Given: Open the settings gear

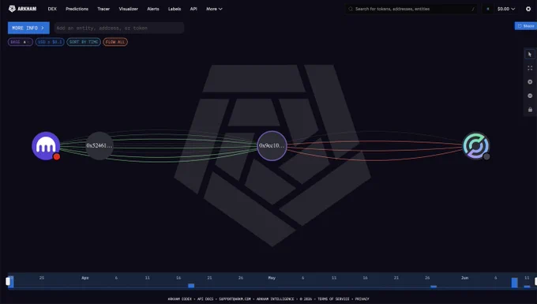Looking at the screenshot, I should [x=528, y=9].
